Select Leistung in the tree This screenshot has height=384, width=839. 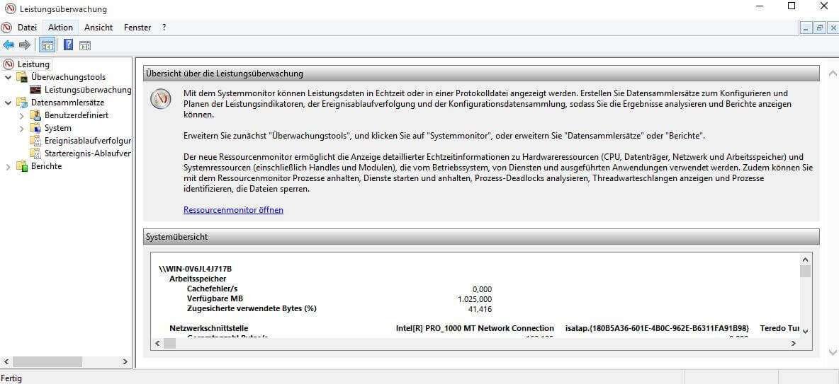click(x=34, y=64)
